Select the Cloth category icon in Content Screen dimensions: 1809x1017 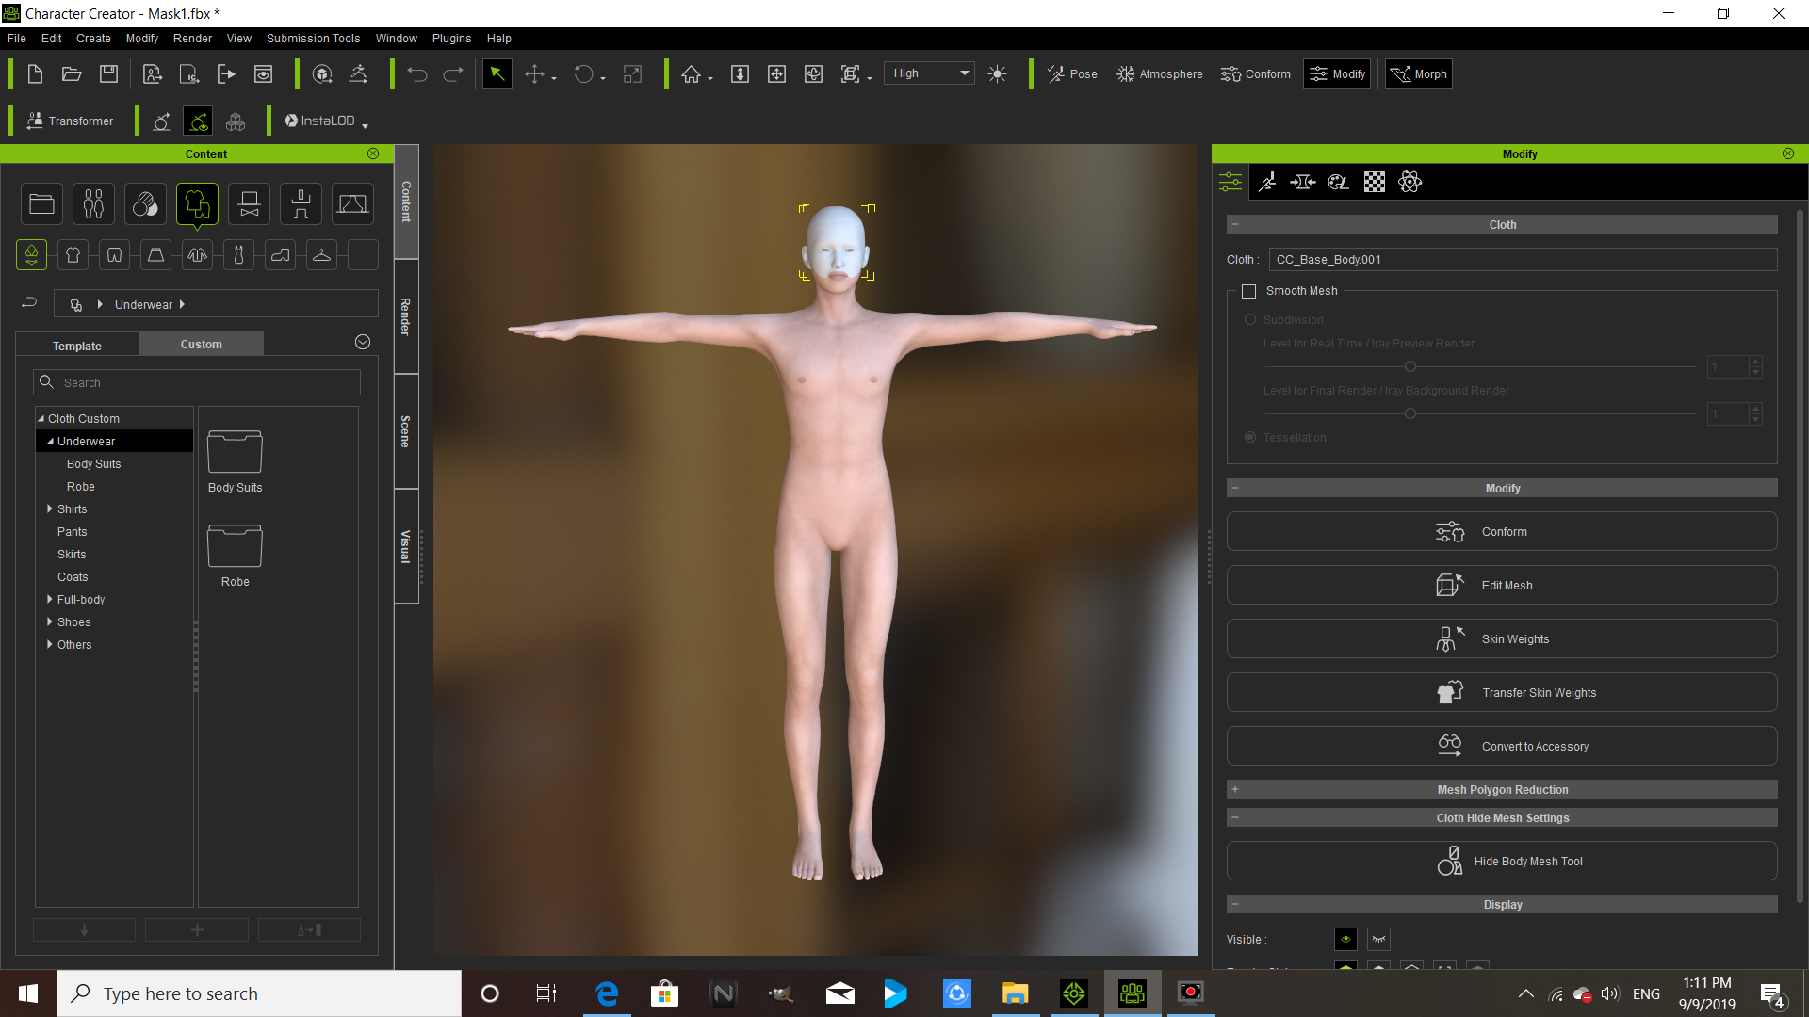click(197, 204)
